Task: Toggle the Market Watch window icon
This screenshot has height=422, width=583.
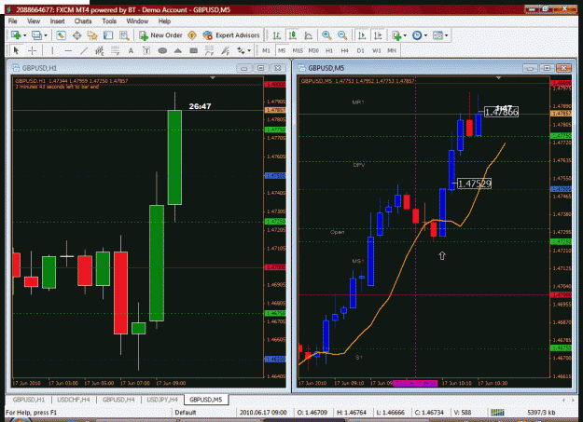Action: click(x=61, y=35)
